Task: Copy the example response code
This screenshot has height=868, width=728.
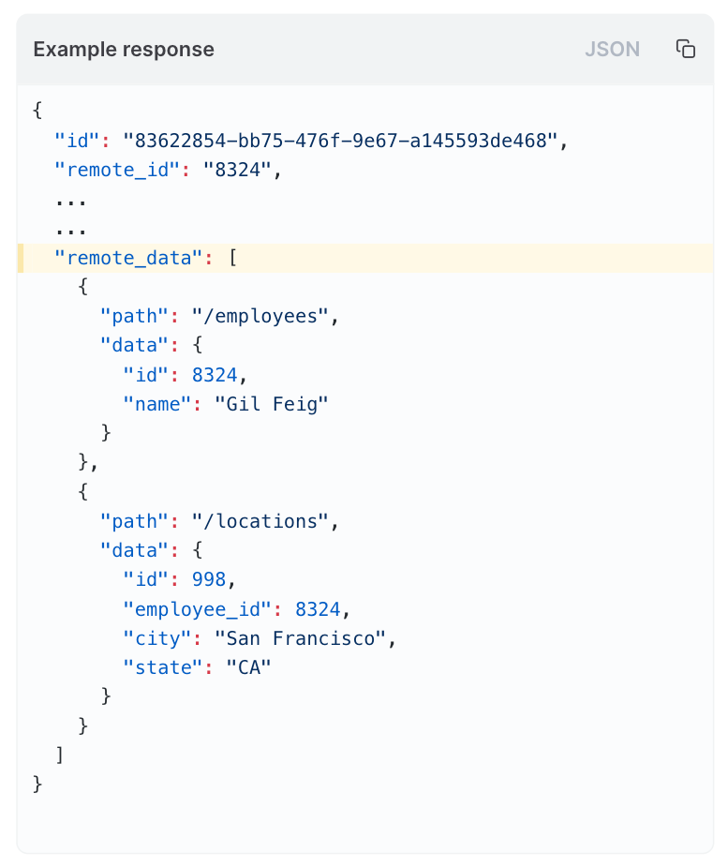Action: 686,49
